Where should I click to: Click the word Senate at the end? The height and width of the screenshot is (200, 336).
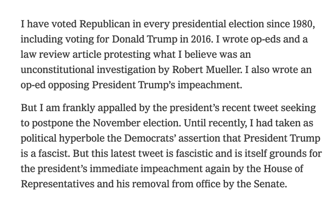[270, 184]
